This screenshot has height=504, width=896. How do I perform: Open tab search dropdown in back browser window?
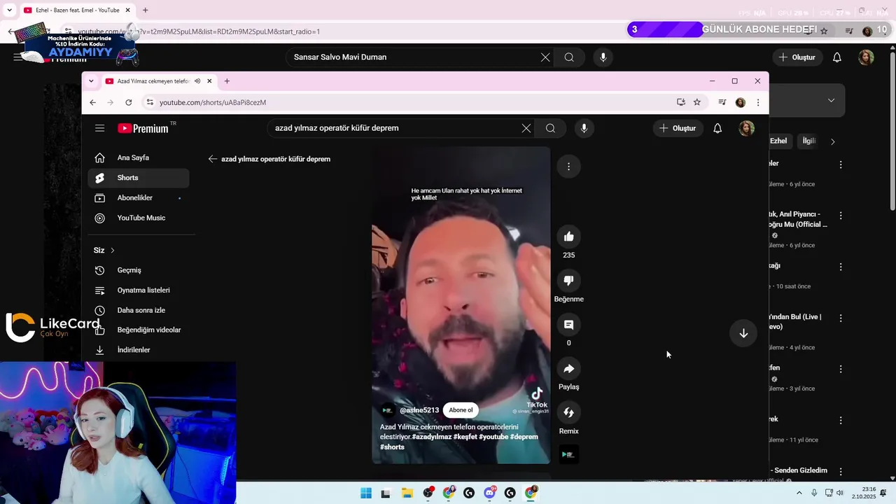tap(8, 10)
